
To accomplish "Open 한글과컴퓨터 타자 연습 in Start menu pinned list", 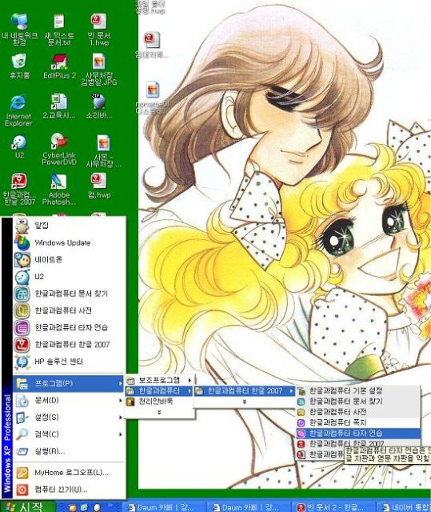I will pyautogui.click(x=70, y=327).
